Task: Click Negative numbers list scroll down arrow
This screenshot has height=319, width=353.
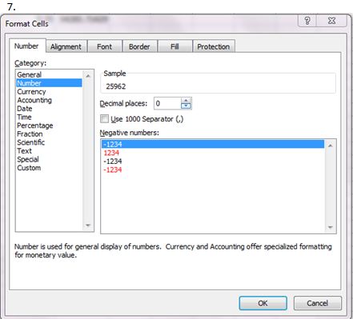Action: coord(331,227)
